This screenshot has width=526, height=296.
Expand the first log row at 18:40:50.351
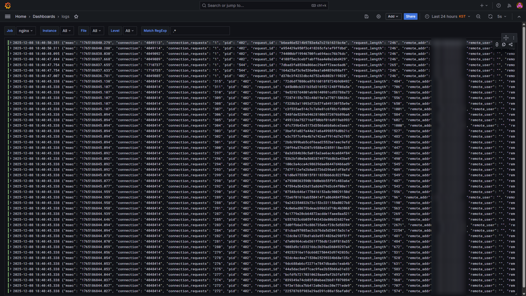tap(11, 43)
